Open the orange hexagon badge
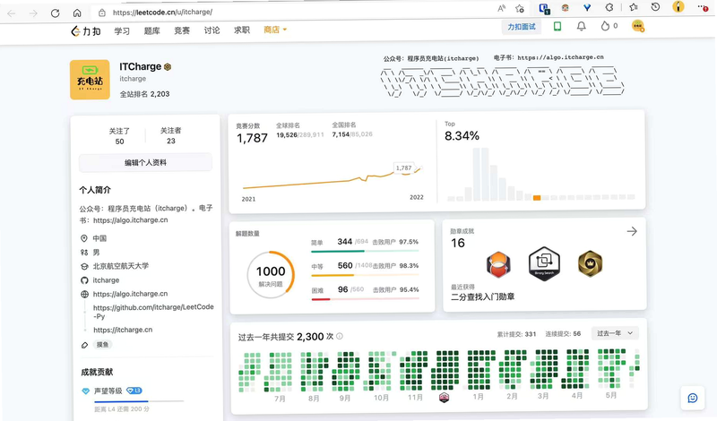This screenshot has width=717, height=421. click(498, 264)
